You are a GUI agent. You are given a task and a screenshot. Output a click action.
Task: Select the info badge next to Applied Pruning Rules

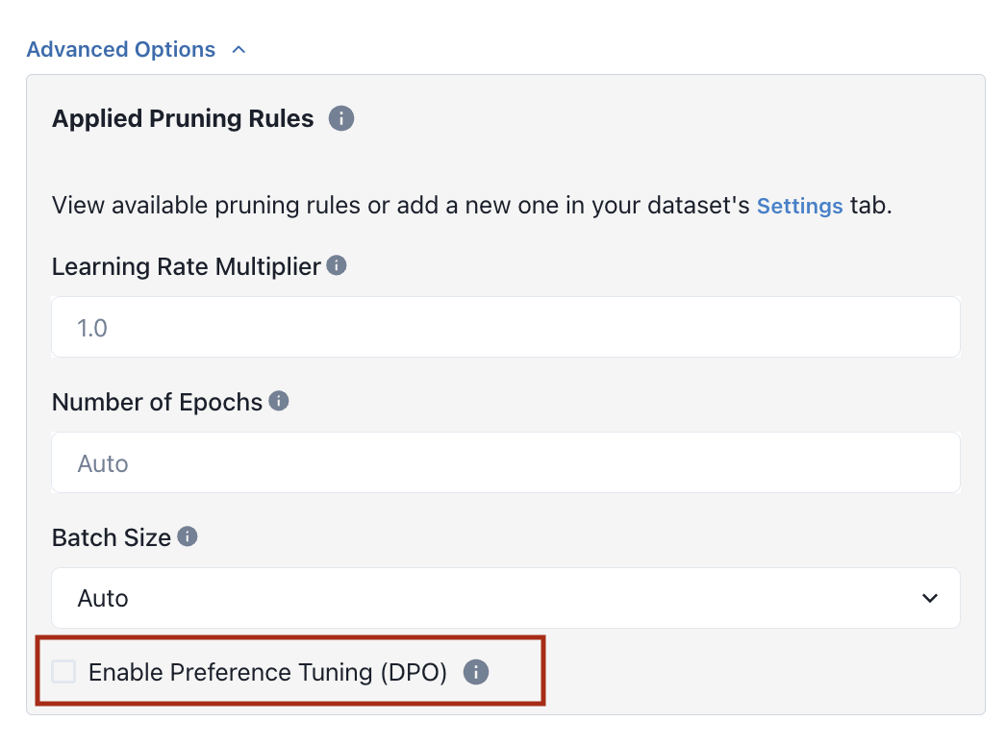341,118
